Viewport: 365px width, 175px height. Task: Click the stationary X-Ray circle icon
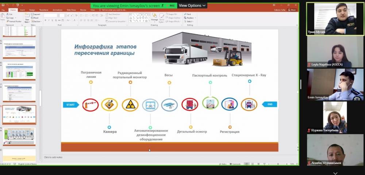coord(249,104)
